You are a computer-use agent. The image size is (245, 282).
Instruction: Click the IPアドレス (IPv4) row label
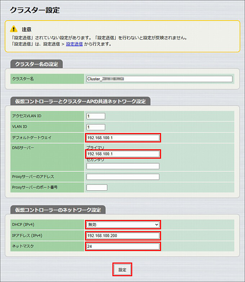point(27,235)
